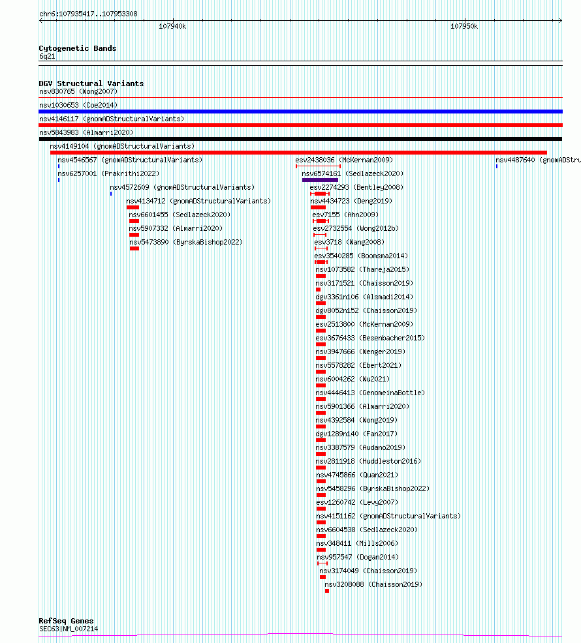Click nsv3174049 (Chaisson2019) label
This screenshot has height=643, width=581.
(368, 571)
